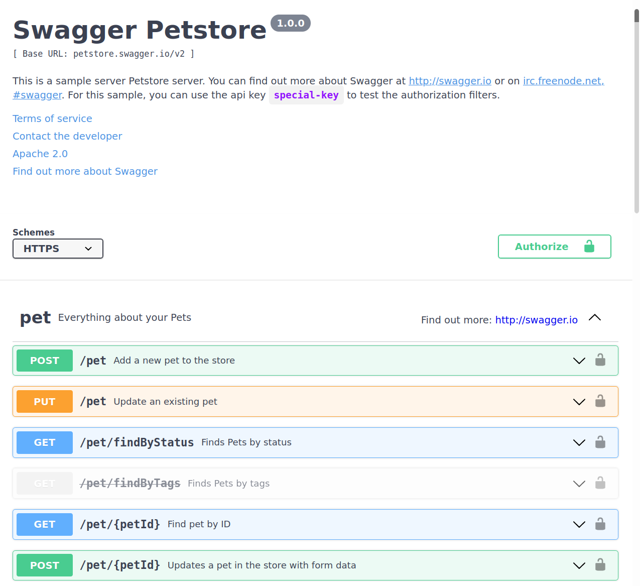Image resolution: width=640 pixels, height=586 pixels.
Task: Click the strikethrough /pet/findByTags path
Action: 130,484
